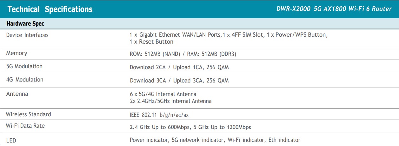Click the '1 x Reset Button' line
The height and width of the screenshot is (146, 399).
[151, 42]
